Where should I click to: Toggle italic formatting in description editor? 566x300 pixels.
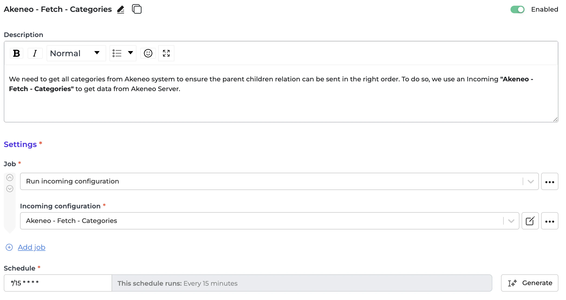35,53
